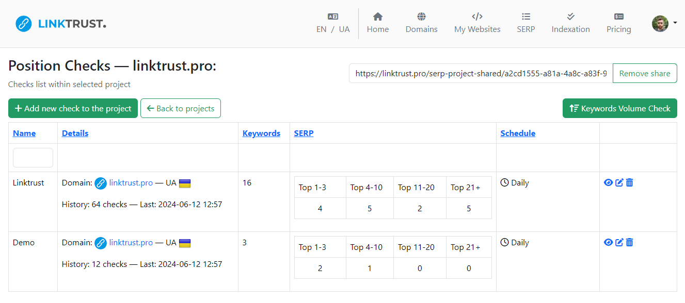The height and width of the screenshot is (303, 685).
Task: Sort table by Keywords column
Action: tap(261, 133)
